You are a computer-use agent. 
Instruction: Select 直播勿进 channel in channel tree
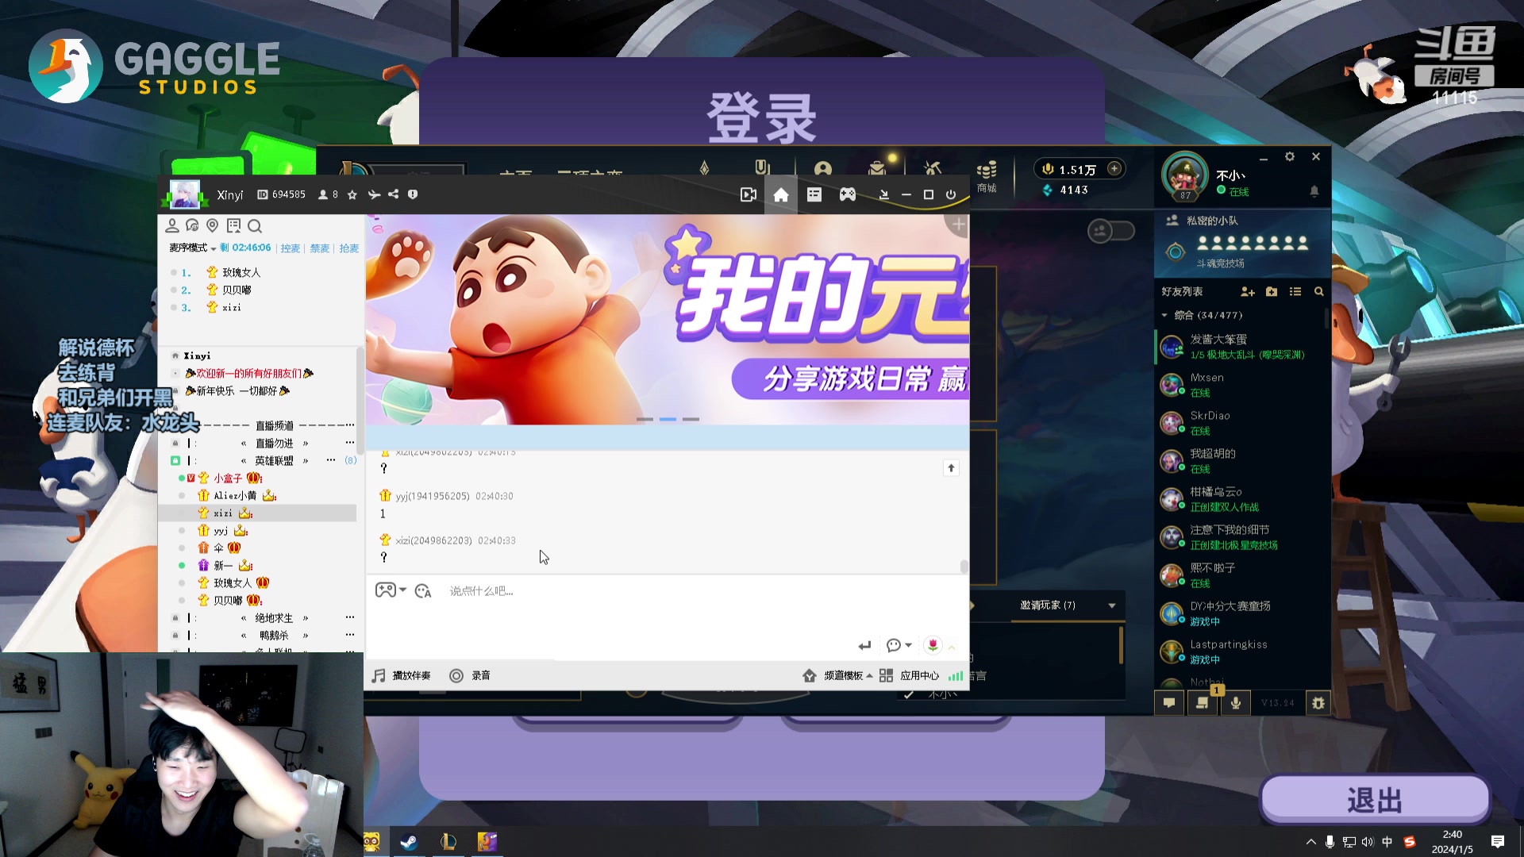[274, 444]
